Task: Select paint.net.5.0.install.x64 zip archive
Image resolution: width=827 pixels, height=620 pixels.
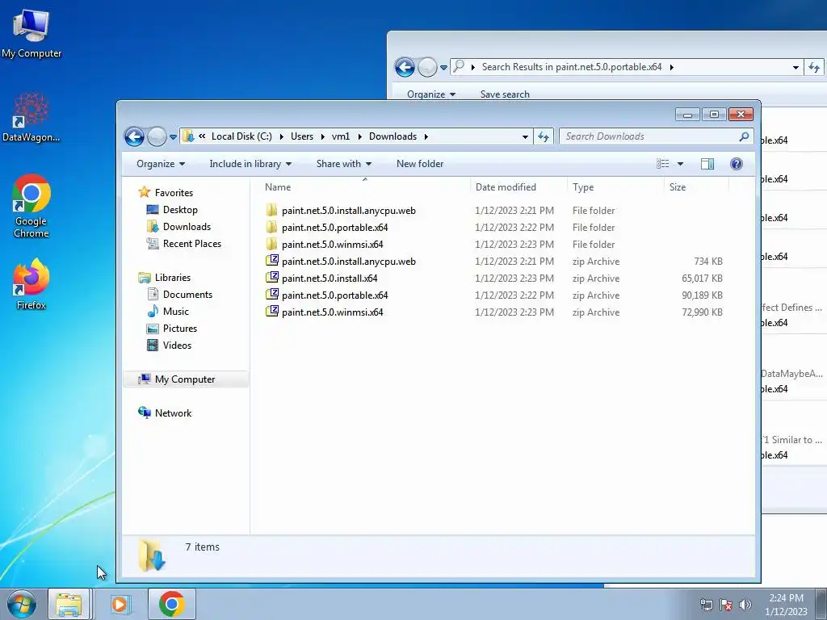Action: coord(321,278)
